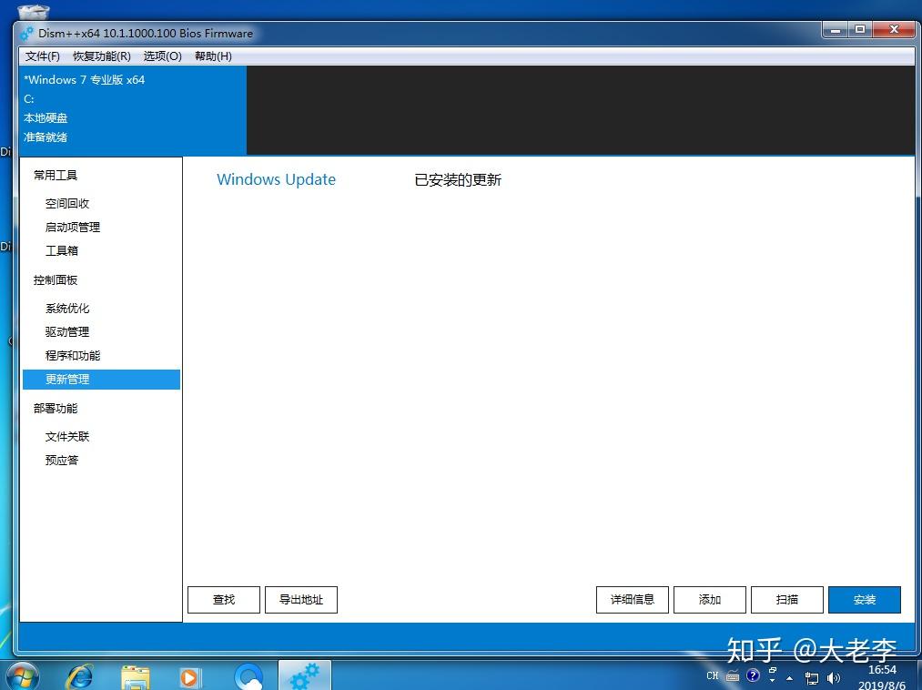Open the 文件(F) menu

pyautogui.click(x=43, y=56)
